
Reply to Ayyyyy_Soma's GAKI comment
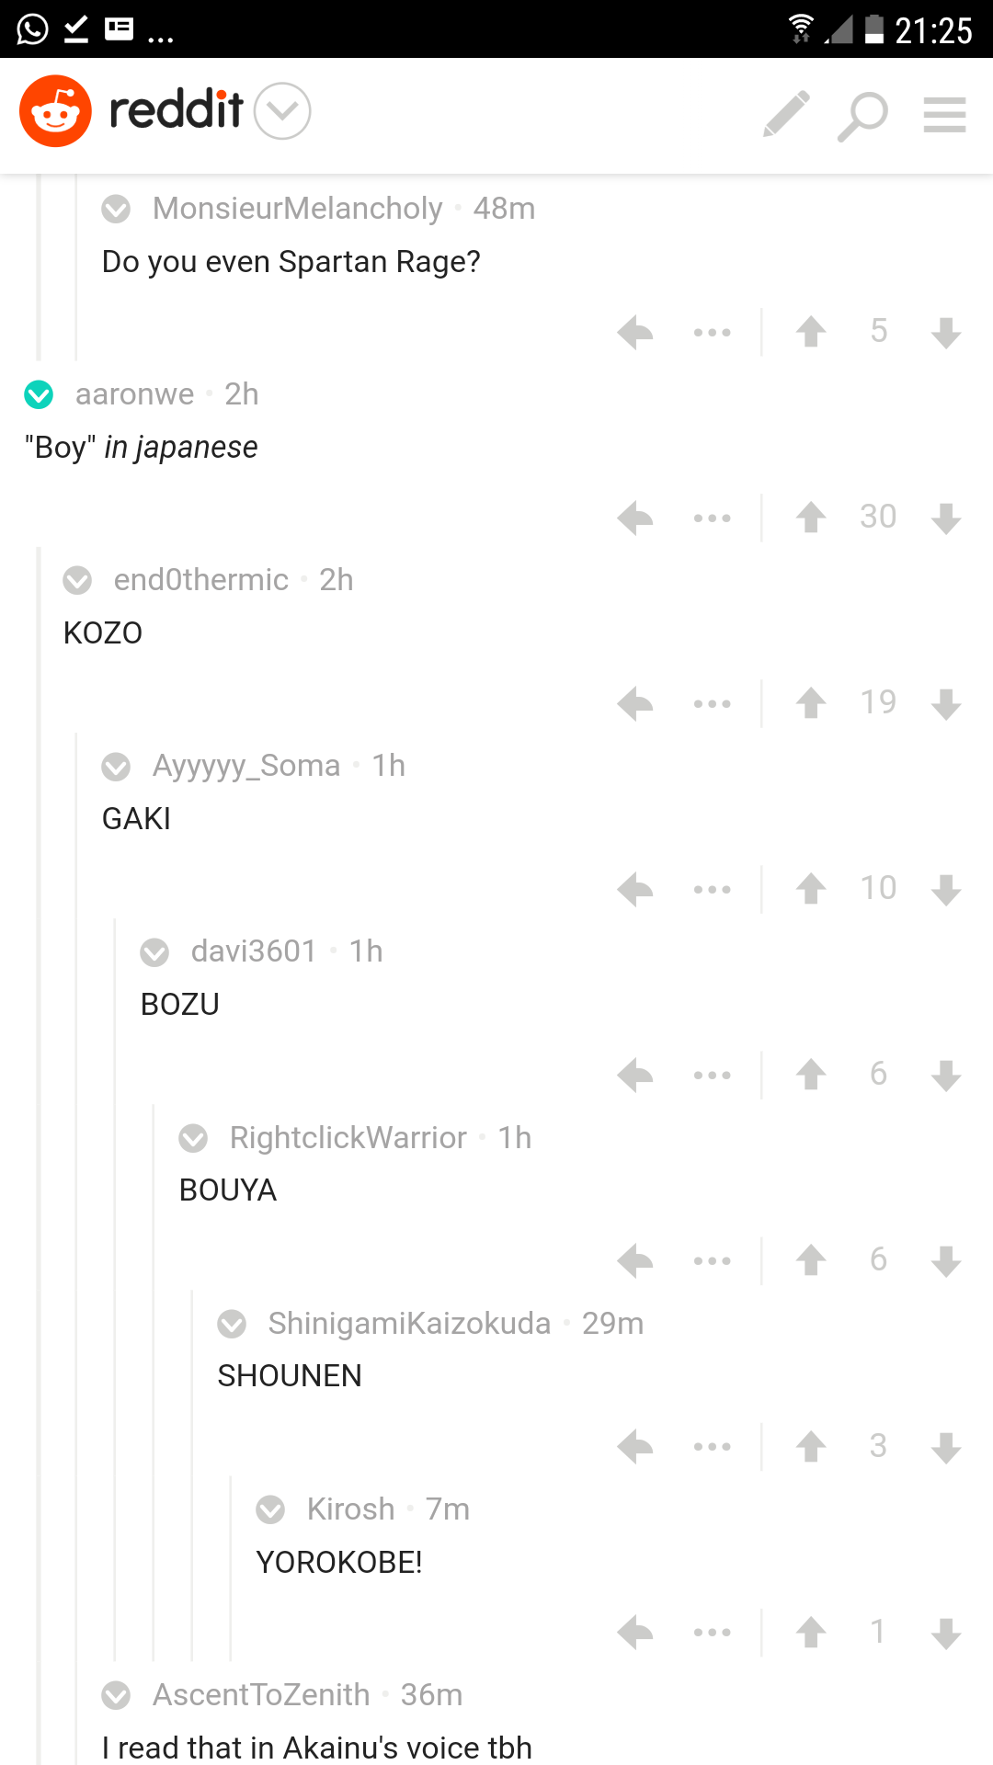(635, 889)
